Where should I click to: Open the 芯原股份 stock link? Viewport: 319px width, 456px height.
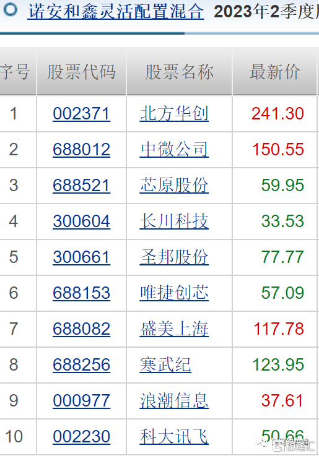tap(174, 185)
